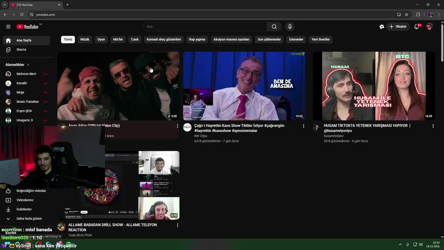This screenshot has height=250, width=444.
Task: Open the Mehmet Mert subscription channel
Action: click(x=26, y=74)
